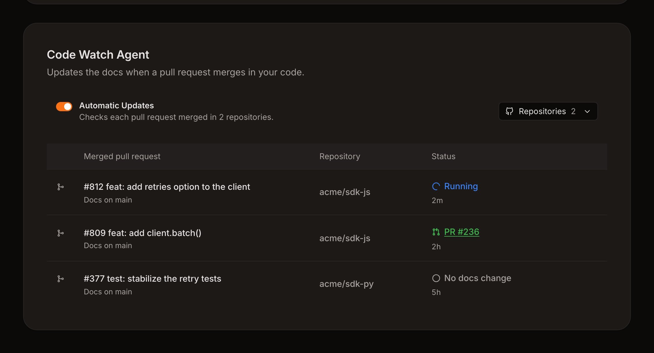This screenshot has height=353, width=654.
Task: Click the Running status text
Action: [x=461, y=186]
